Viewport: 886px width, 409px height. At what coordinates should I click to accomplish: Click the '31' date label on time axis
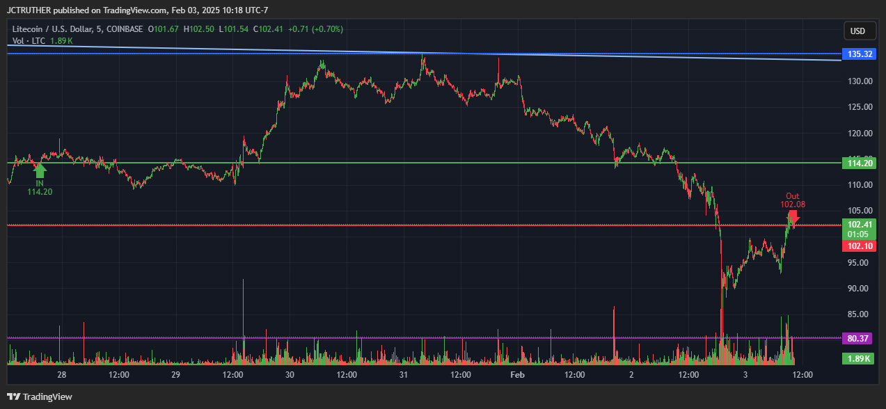coord(404,375)
